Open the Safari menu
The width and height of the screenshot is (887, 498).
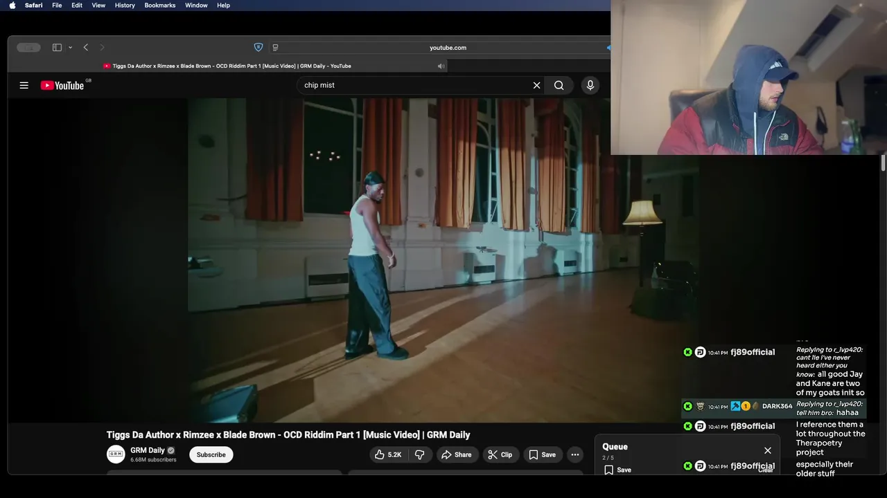[x=33, y=5]
